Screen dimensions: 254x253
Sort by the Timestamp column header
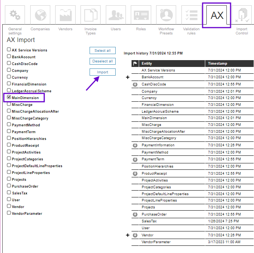tap(229, 64)
